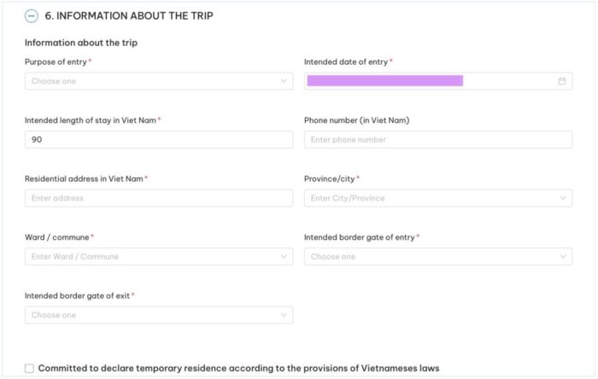Click the Purpose of entry chevron arrow

click(x=284, y=81)
